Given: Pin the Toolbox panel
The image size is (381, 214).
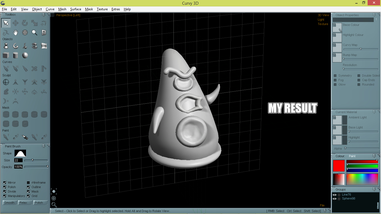Looking at the screenshot, I should [44, 14].
